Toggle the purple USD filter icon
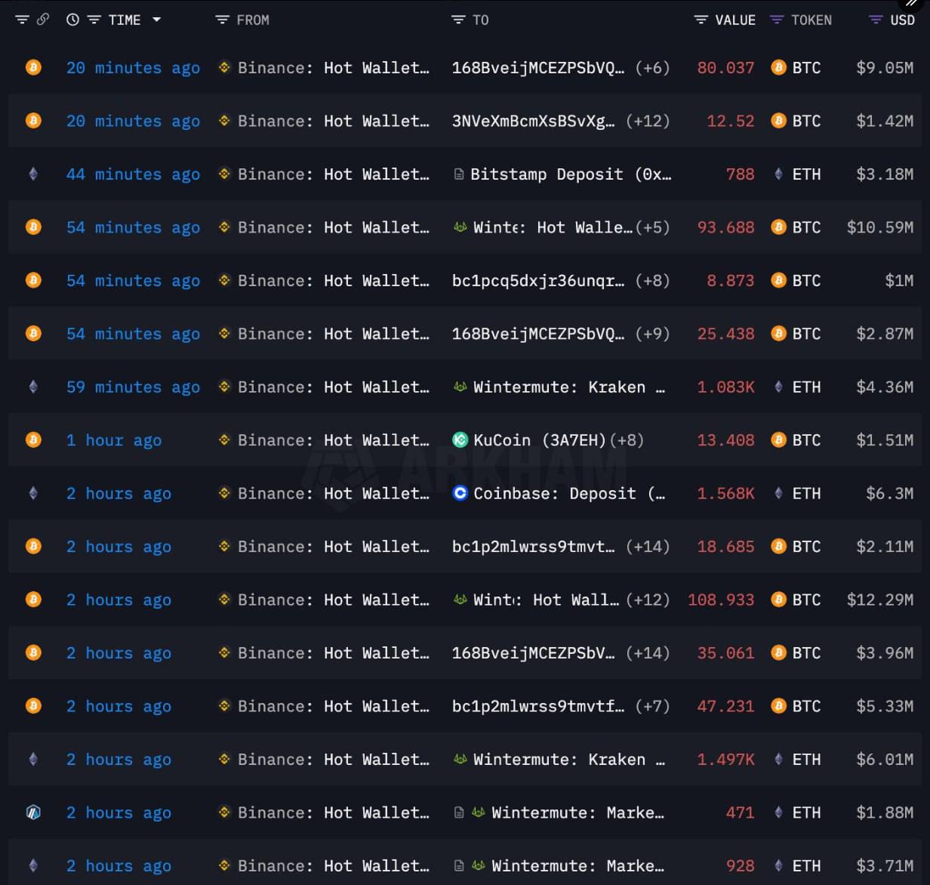Viewport: 930px width, 885px height. tap(876, 20)
